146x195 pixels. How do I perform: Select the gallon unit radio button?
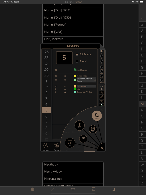102,80
